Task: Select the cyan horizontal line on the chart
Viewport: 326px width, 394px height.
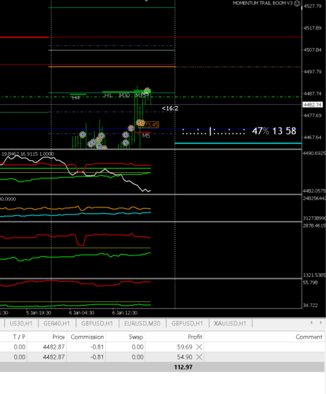Action: [238, 143]
